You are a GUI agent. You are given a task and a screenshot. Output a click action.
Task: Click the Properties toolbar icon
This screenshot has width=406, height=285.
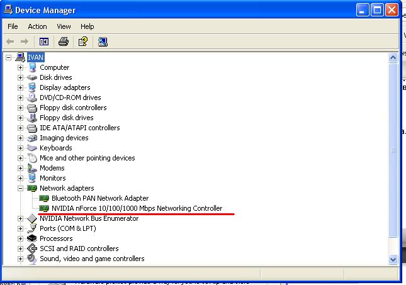[82, 42]
